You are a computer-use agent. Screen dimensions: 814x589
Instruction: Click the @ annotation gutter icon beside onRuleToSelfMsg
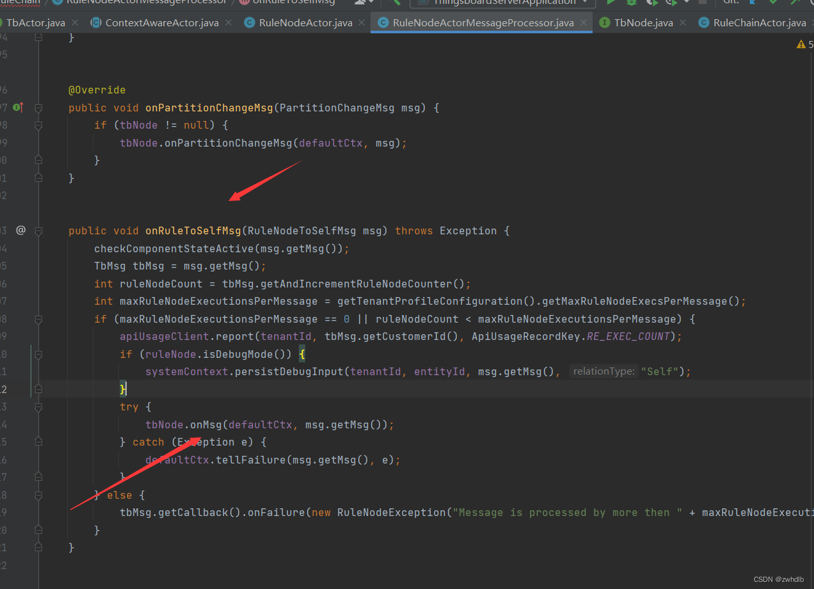[x=20, y=230]
